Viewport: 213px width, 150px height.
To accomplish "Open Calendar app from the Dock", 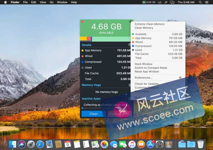I will pyautogui.click(x=67, y=144).
